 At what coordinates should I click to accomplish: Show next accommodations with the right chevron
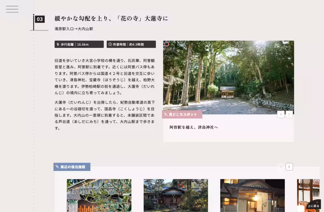coord(289,167)
